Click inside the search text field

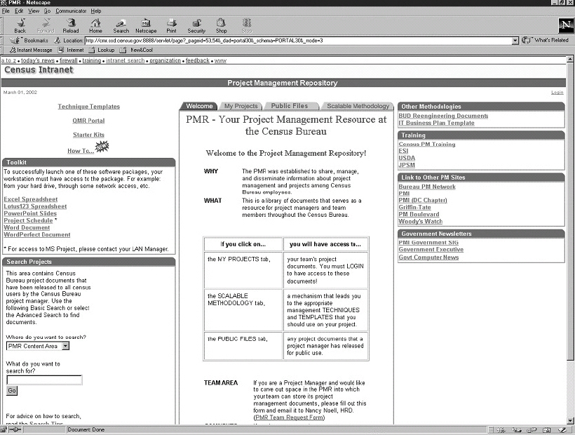43,380
